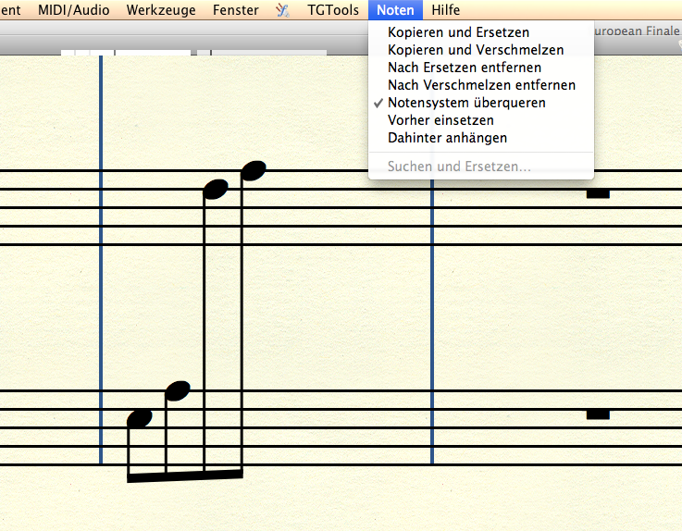The height and width of the screenshot is (531, 682).
Task: Open the Fenster menu
Action: pos(235,10)
